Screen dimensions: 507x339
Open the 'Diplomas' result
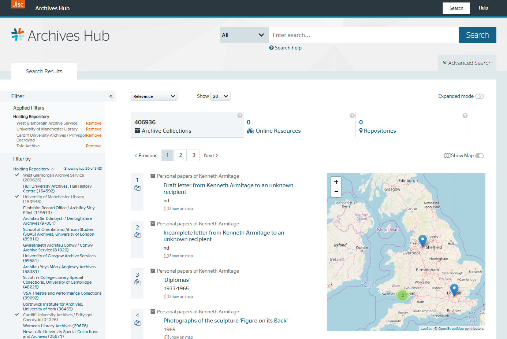(x=176, y=280)
